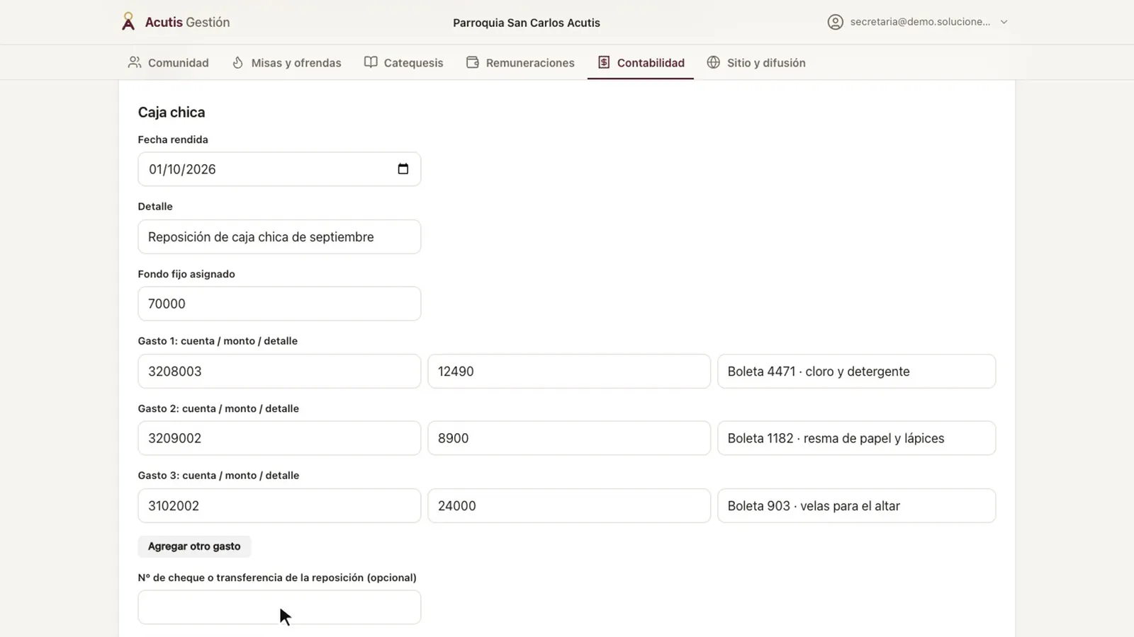Click the Detalle text field
Screen dimensions: 1134x637
279,236
